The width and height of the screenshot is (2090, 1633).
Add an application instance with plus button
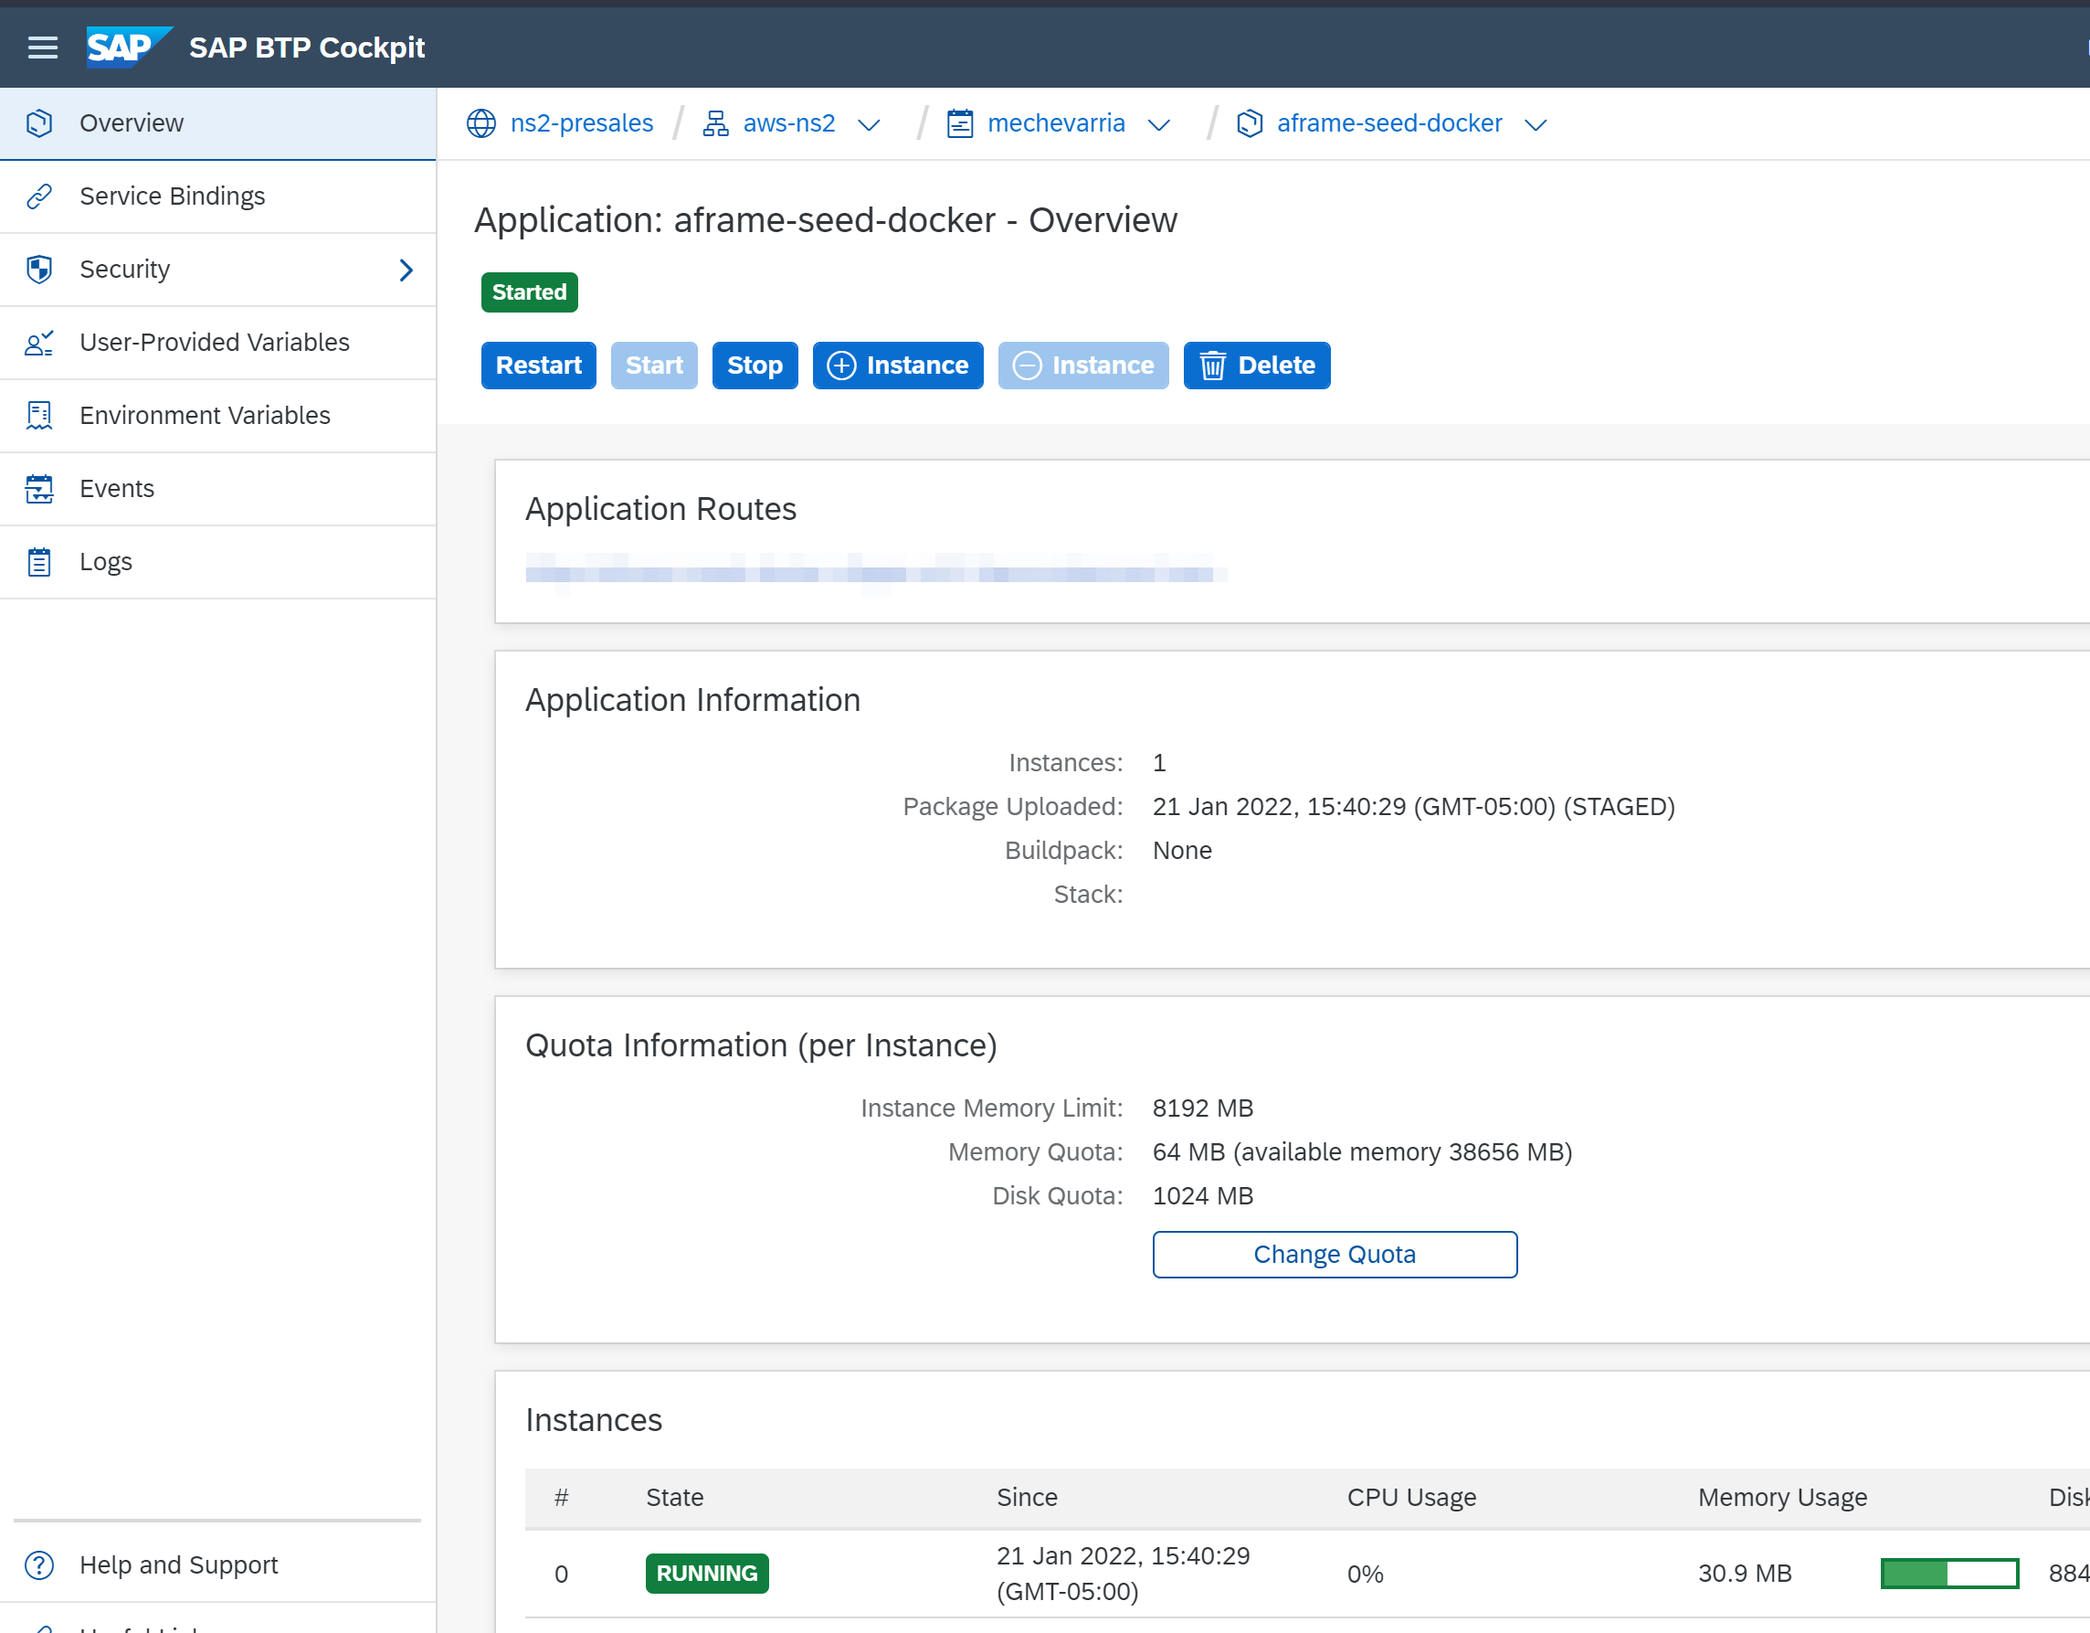(898, 366)
